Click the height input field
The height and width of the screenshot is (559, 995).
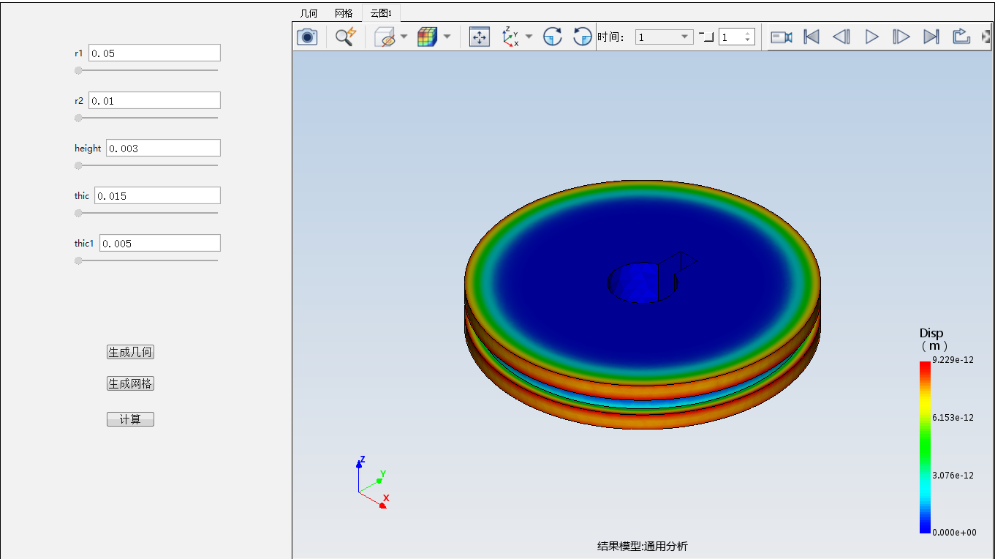click(x=163, y=148)
